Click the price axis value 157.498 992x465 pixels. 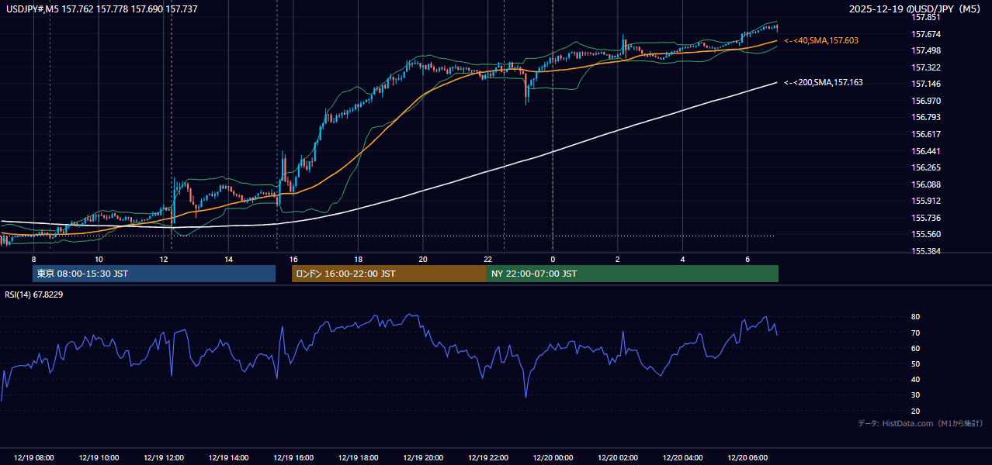(x=926, y=50)
